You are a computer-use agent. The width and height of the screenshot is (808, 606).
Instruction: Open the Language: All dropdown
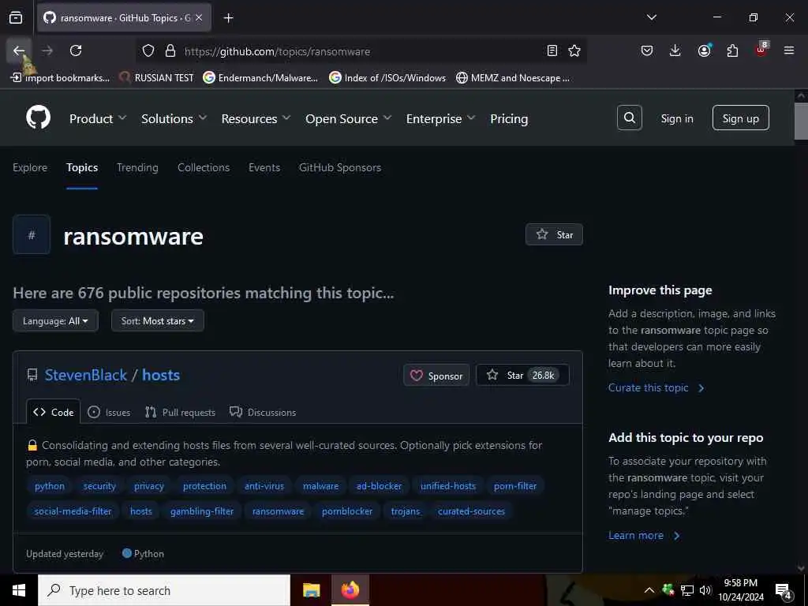coord(56,320)
